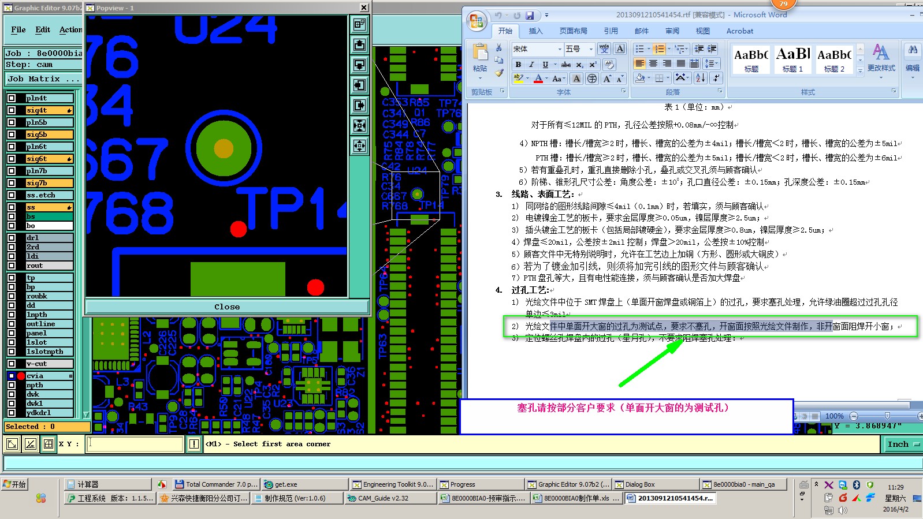This screenshot has width=923, height=519.
Task: Click the zoom out minus in Word status bar
Action: coord(854,416)
